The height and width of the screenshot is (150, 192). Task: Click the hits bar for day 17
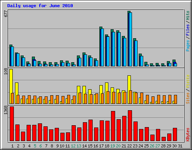tap(100, 46)
